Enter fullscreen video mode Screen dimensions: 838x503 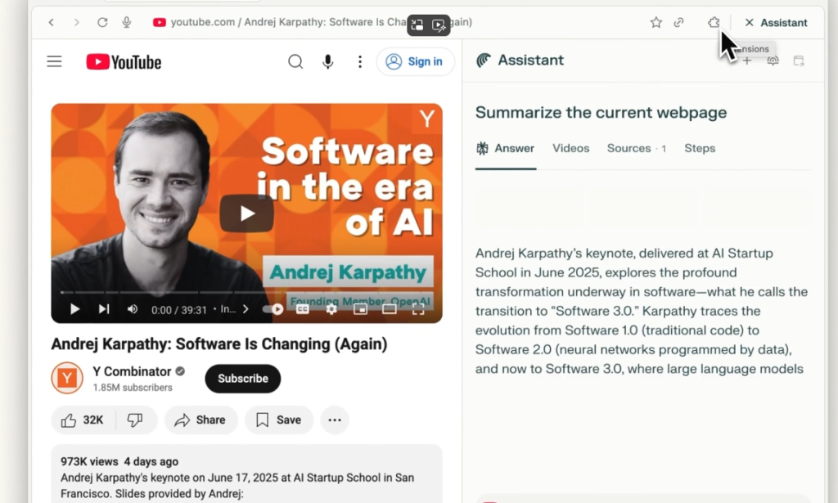tap(418, 309)
